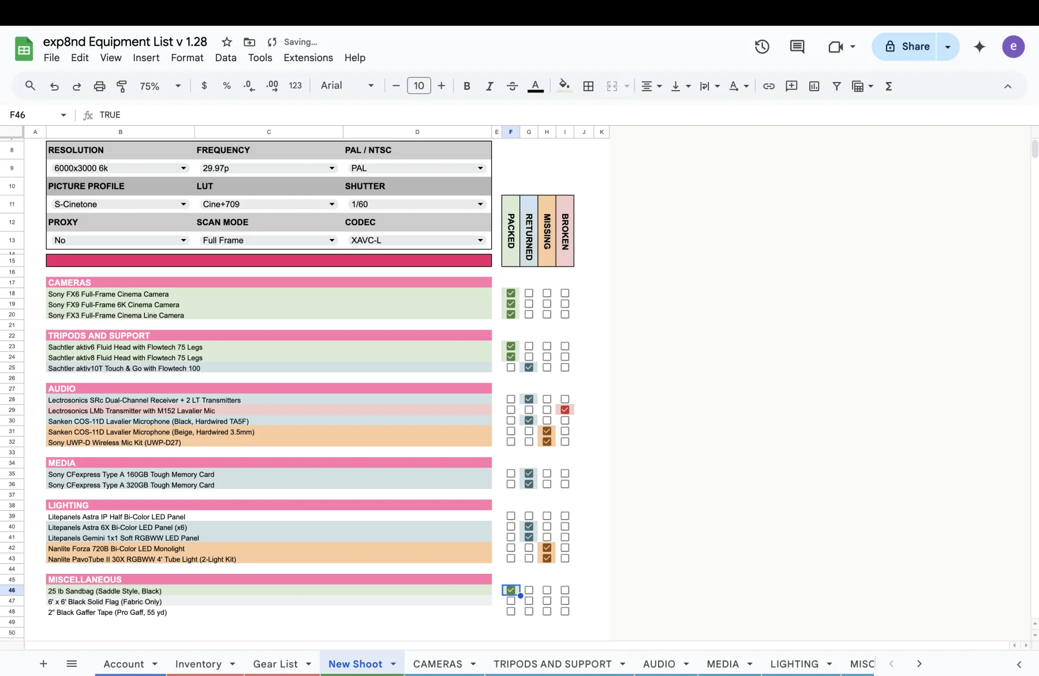Click the Gemini sparkle icon
The height and width of the screenshot is (676, 1039).
[x=980, y=47]
